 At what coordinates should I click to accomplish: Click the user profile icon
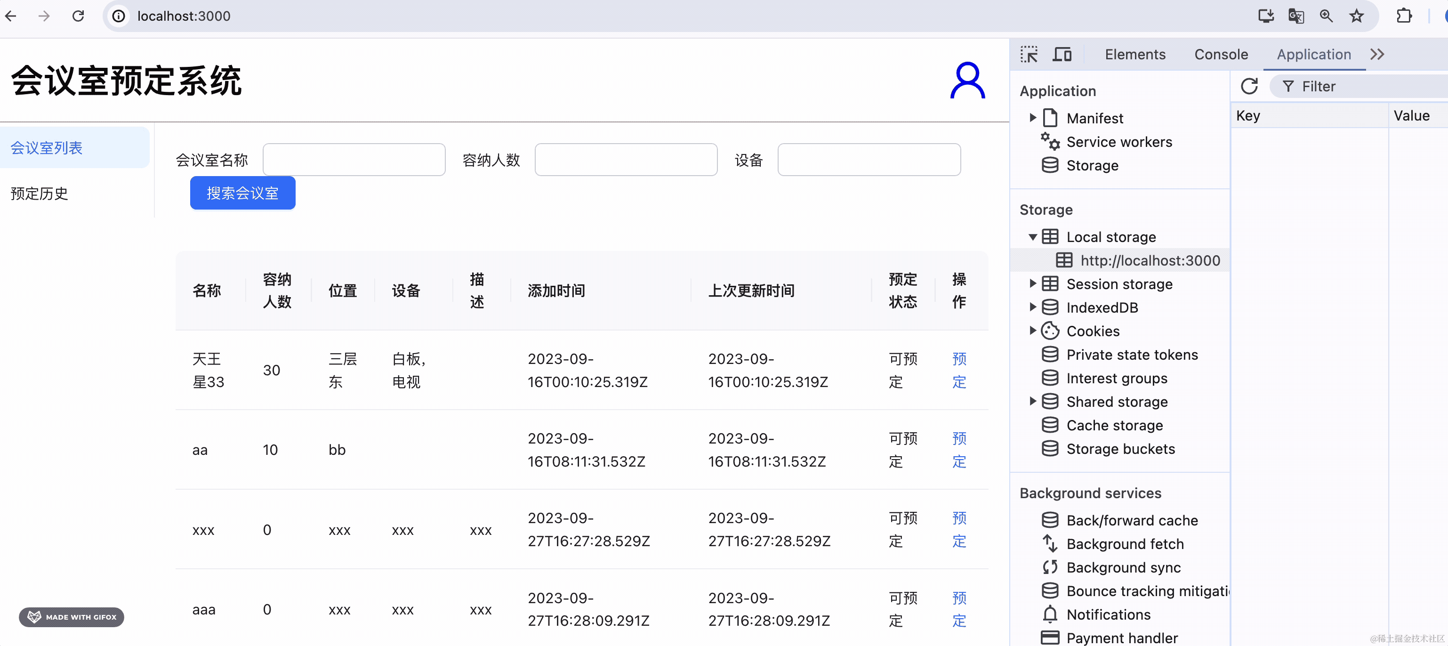pos(967,81)
